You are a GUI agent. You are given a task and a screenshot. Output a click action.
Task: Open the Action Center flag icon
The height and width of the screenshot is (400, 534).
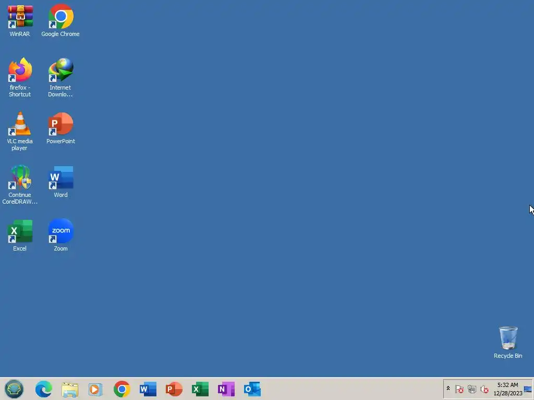click(459, 389)
